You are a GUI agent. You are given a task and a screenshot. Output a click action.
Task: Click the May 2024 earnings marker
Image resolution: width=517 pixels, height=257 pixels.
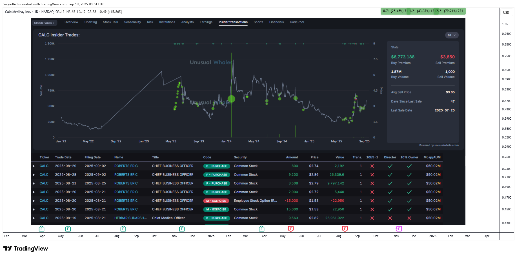click(68, 229)
